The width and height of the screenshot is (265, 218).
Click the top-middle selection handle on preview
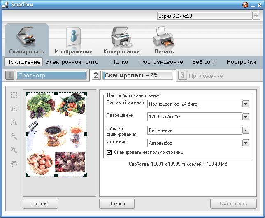pyautogui.click(x=56, y=93)
